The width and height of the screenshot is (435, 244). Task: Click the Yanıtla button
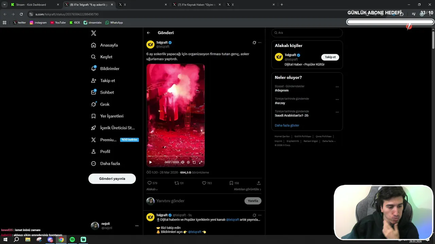tap(253, 201)
